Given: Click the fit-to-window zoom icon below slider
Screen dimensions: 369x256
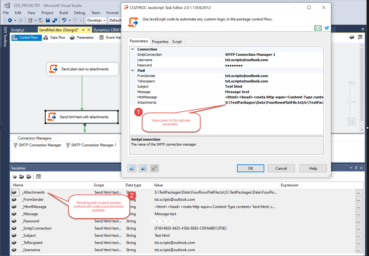Looking at the screenshot, I should coord(351,122).
